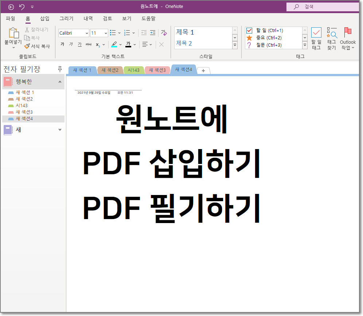Click 잘라내기 scissors icon
Viewport: 363px width, 316px height.
(x=27, y=30)
